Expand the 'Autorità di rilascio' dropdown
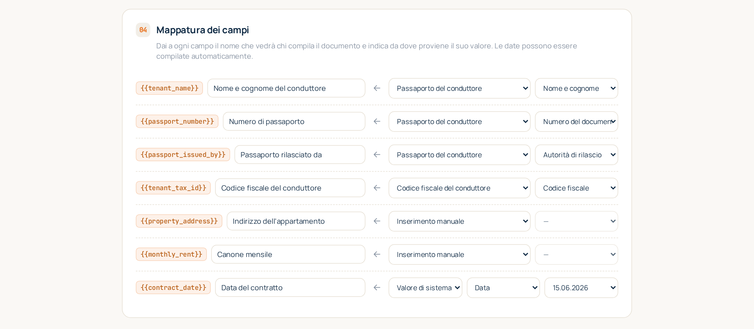 [577, 155]
